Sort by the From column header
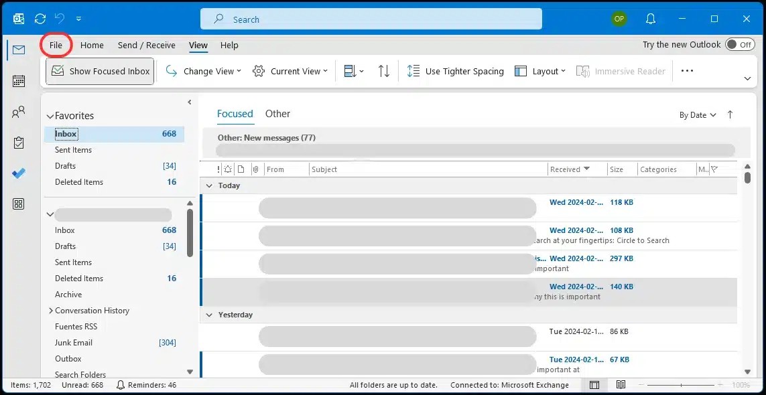This screenshot has width=766, height=395. pos(287,169)
